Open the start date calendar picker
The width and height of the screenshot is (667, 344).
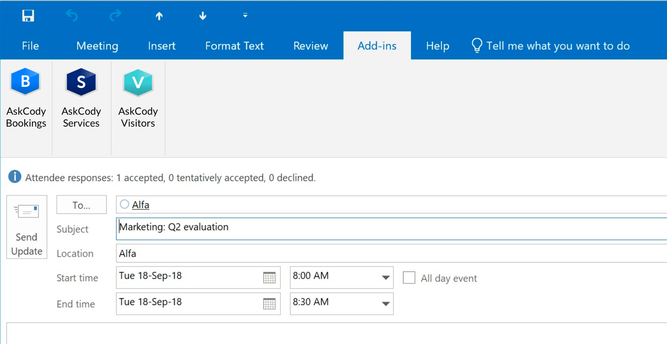[270, 277]
